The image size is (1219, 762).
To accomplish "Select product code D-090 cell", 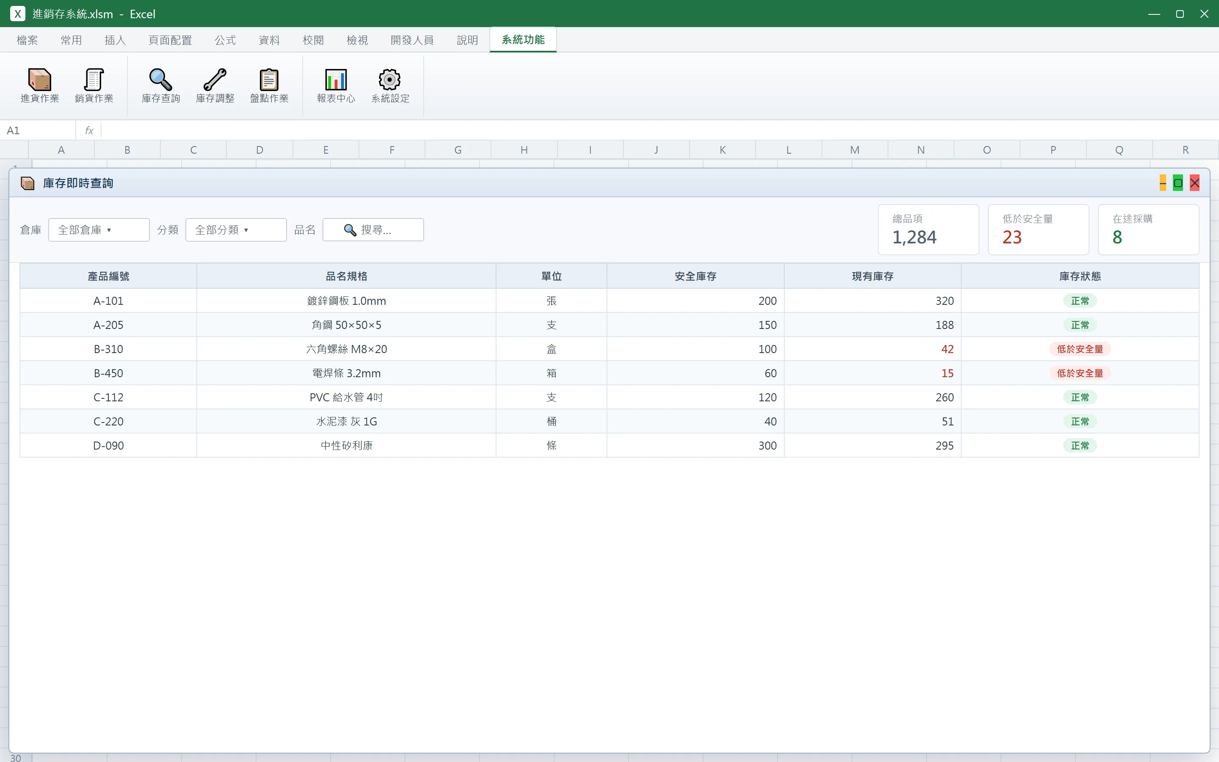I will (108, 446).
